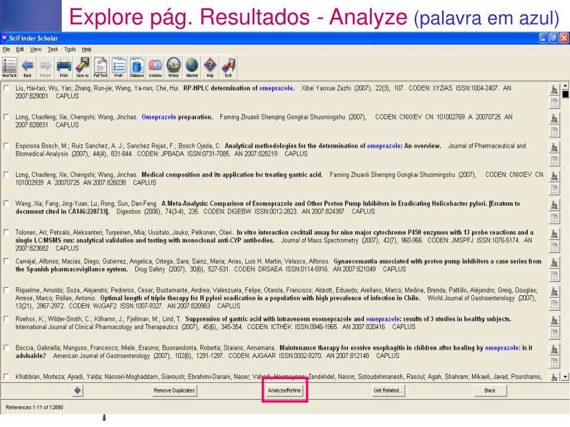The width and height of the screenshot is (570, 427).
Task: Open the File menu
Action: click(6, 49)
